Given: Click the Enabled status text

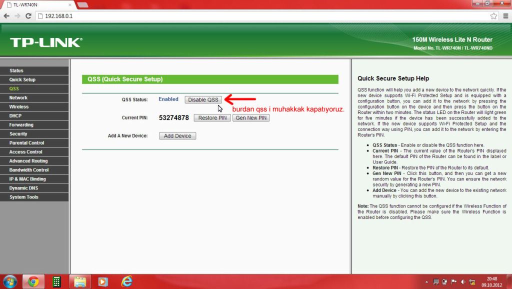Looking at the screenshot, I should [168, 99].
